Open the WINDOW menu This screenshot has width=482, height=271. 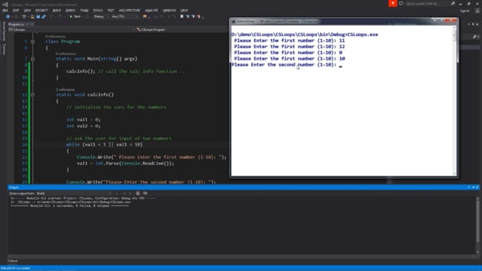pyautogui.click(x=169, y=11)
